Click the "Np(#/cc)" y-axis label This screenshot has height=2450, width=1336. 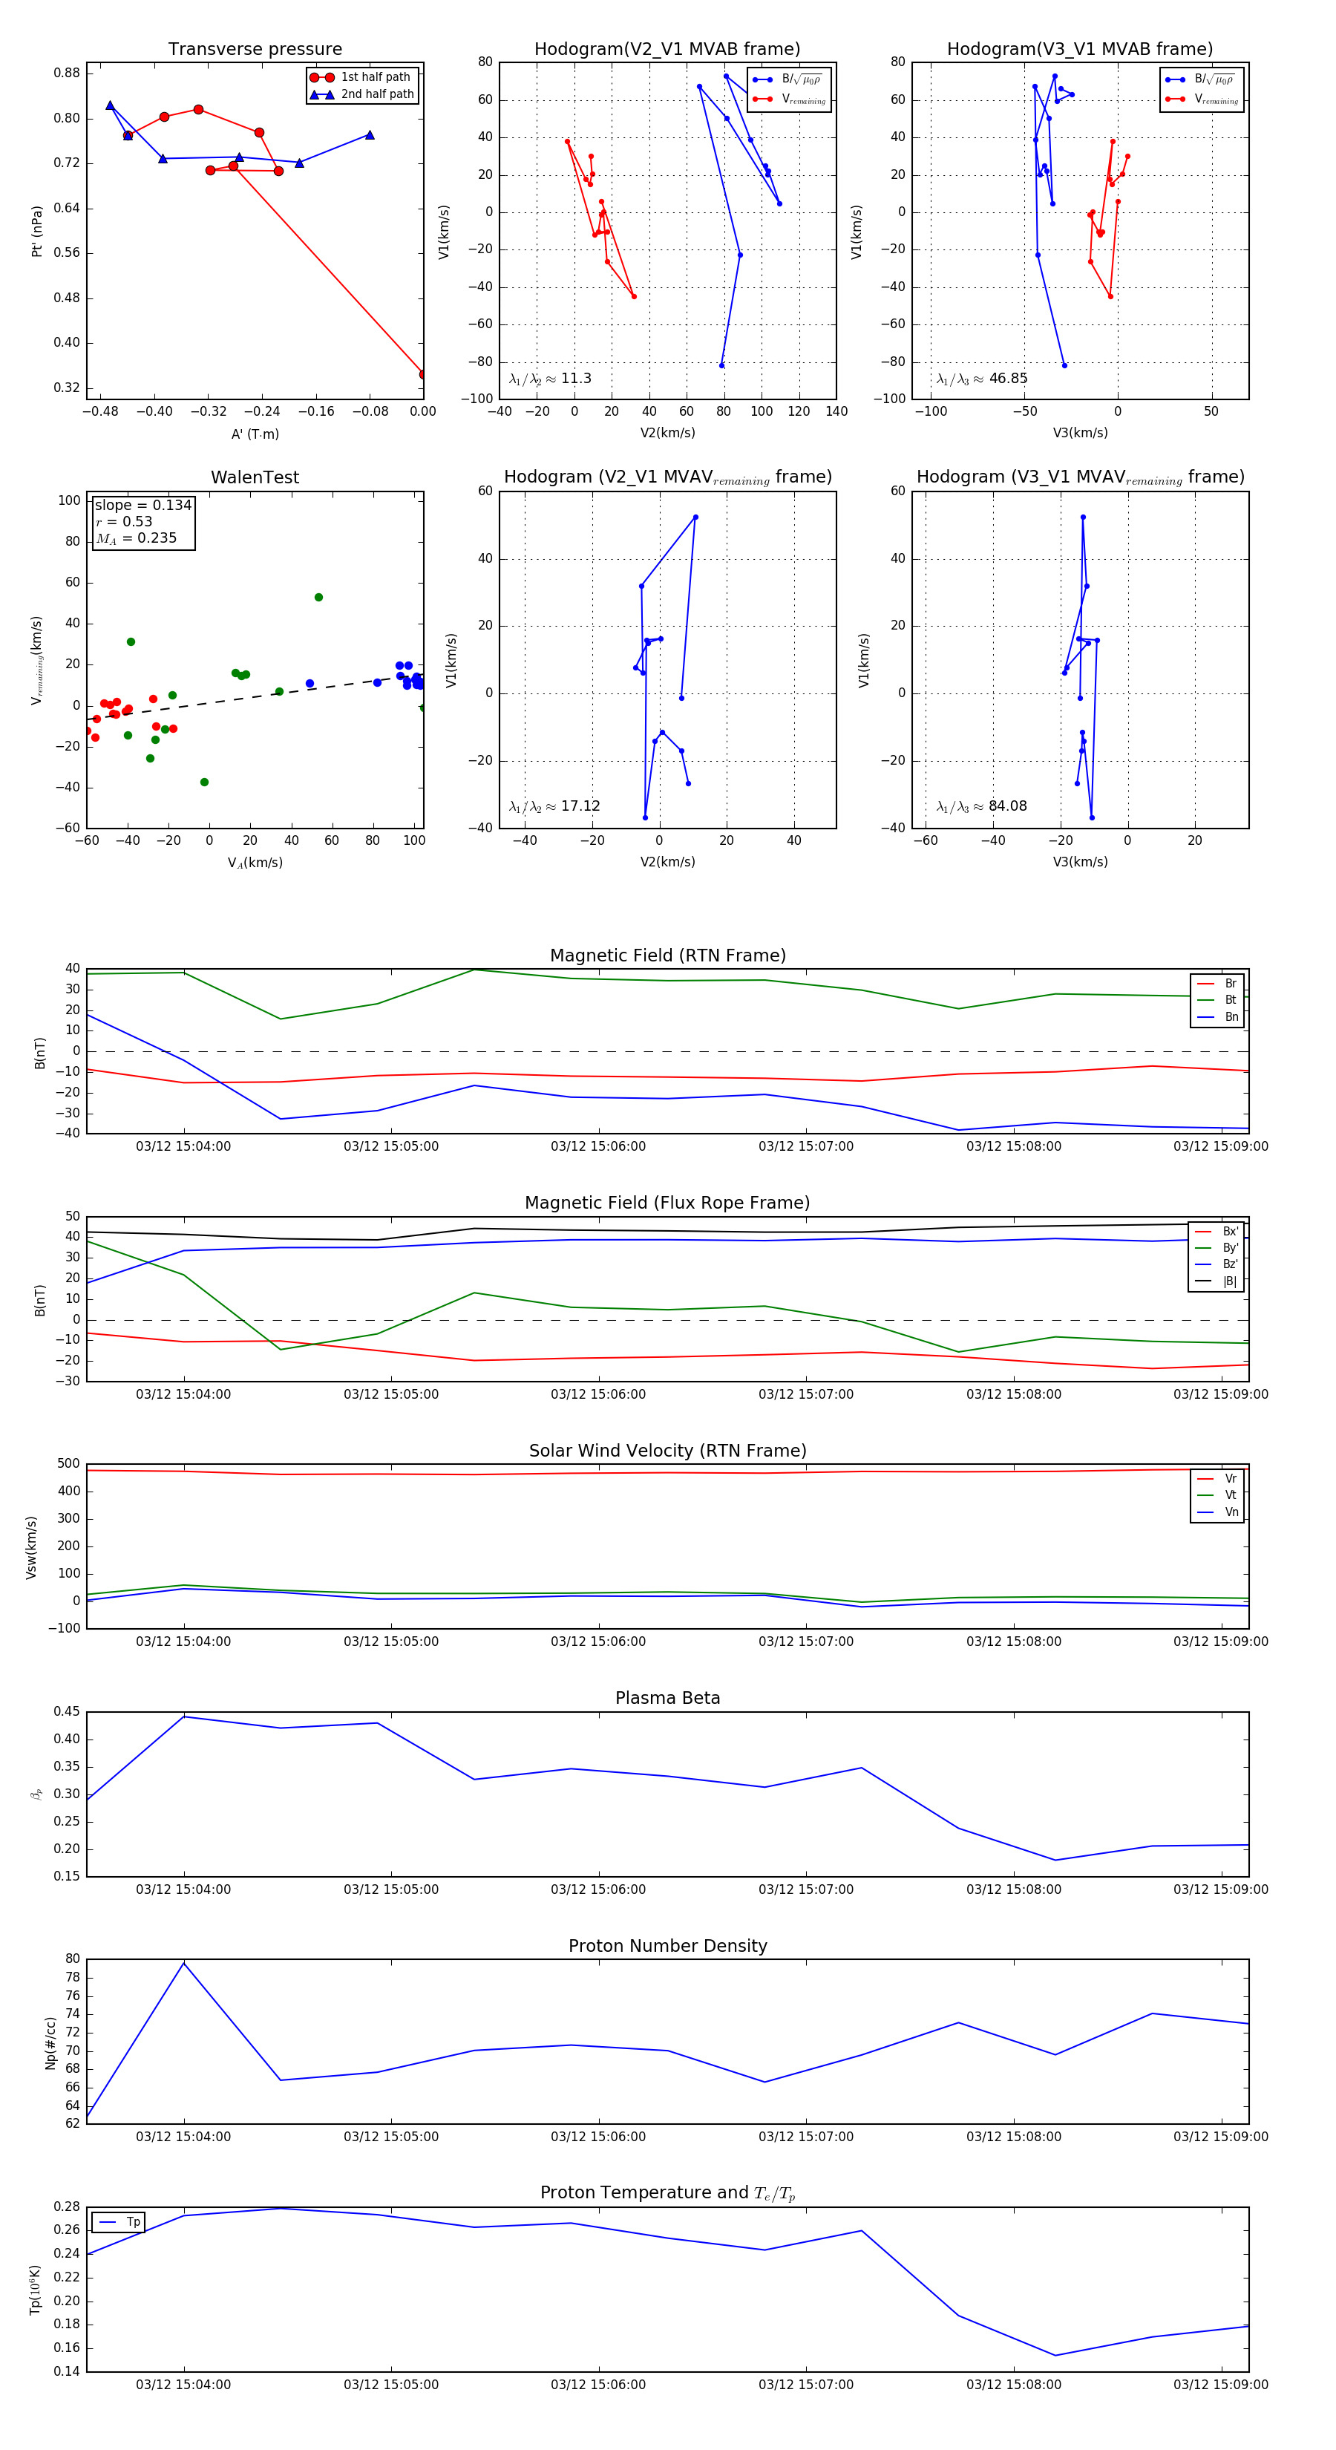click(x=50, y=2043)
